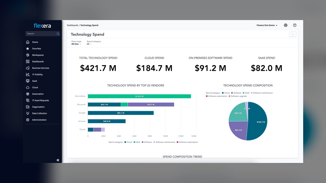Click the Oracle vendor label

coord(83,130)
